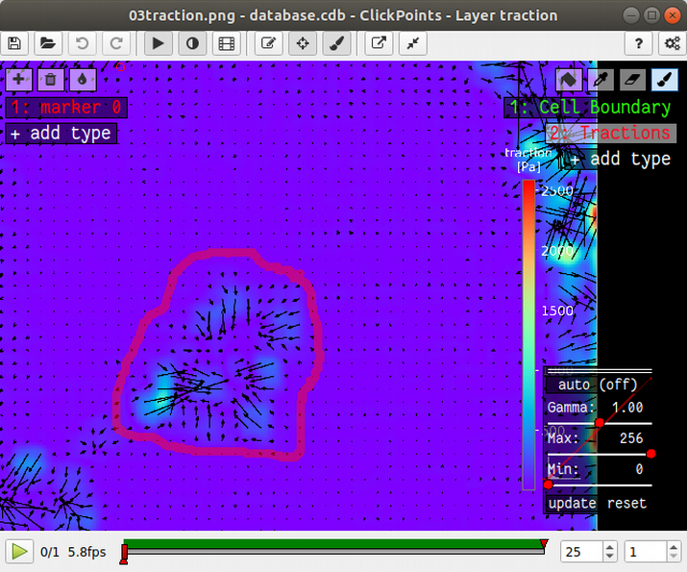Click the Gamma slider red handle
The width and height of the screenshot is (687, 572).
pos(600,422)
